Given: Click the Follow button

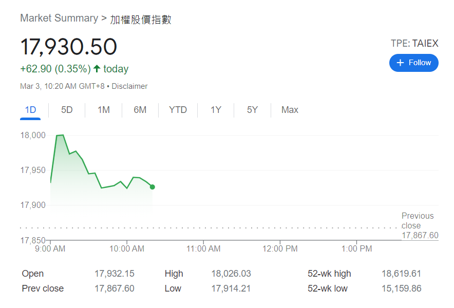Looking at the screenshot, I should point(413,63).
